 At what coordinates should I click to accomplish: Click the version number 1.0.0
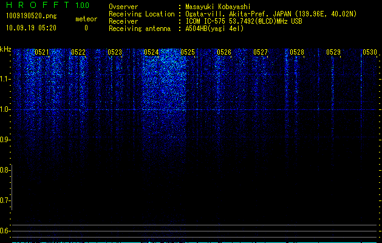[x=82, y=5]
